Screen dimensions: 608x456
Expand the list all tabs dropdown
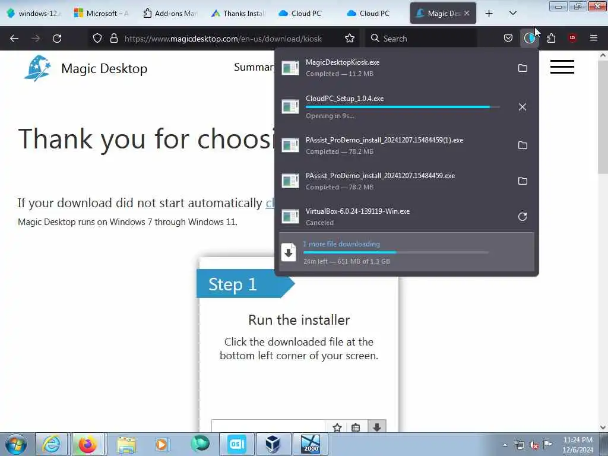click(x=512, y=13)
